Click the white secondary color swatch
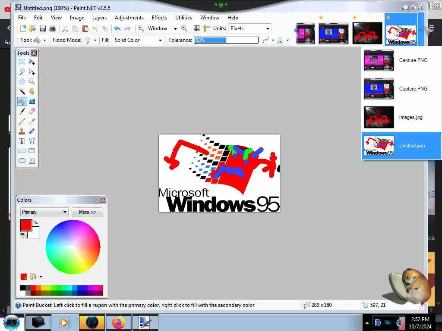Image resolution: width=442 pixels, height=331 pixels. tap(35, 234)
